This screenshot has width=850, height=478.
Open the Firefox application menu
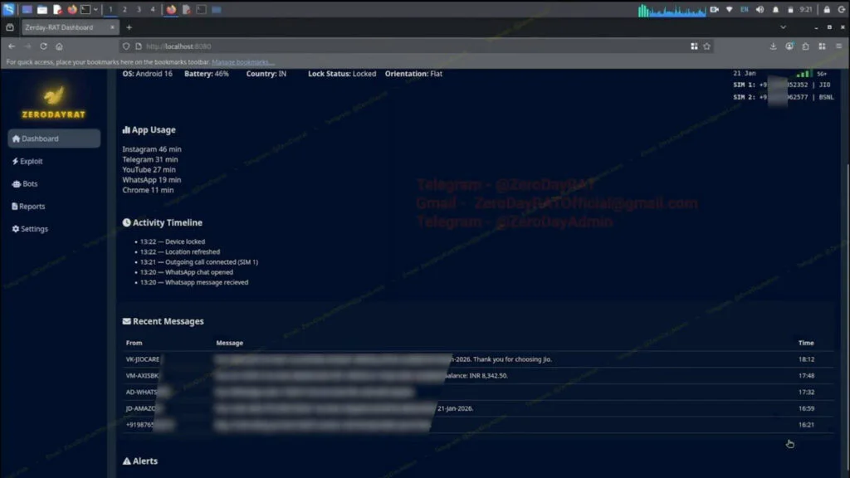point(841,46)
